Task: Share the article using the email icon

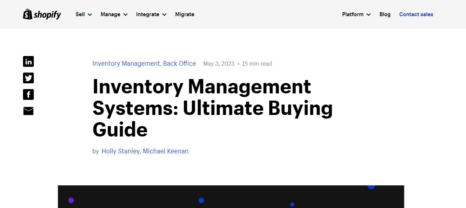Action: [28, 111]
